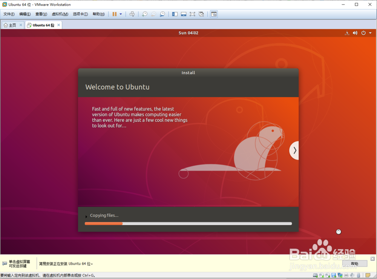Click the USB controller status icon
Image resolution: width=377 pixels, height=279 pixels.
359,275
